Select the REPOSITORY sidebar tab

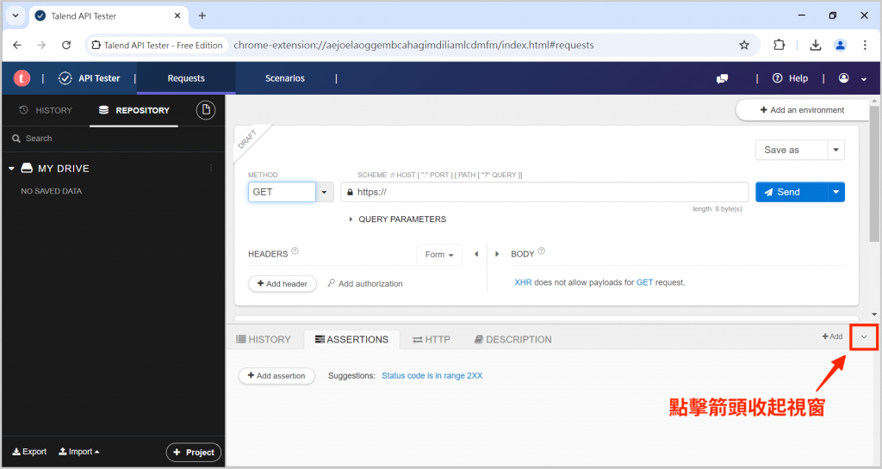click(x=134, y=110)
